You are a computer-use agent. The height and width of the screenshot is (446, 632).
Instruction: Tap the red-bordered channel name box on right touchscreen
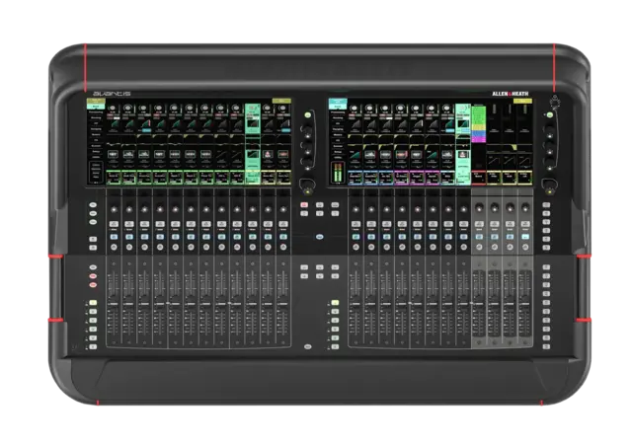click(x=478, y=178)
